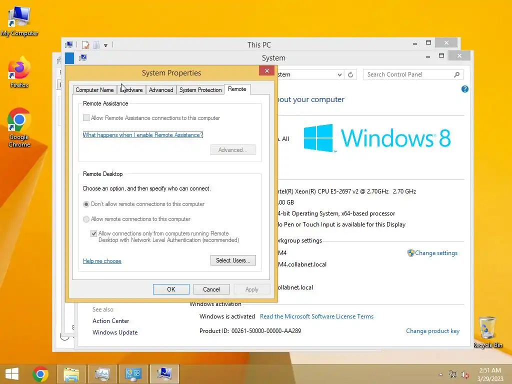Click the Properties icon in This PC toolbar
Image resolution: width=512 pixels, height=384 pixels.
click(85, 44)
